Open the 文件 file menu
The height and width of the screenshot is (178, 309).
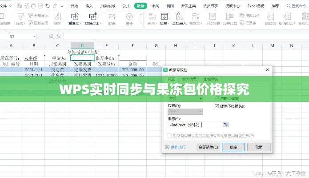click(6, 6)
